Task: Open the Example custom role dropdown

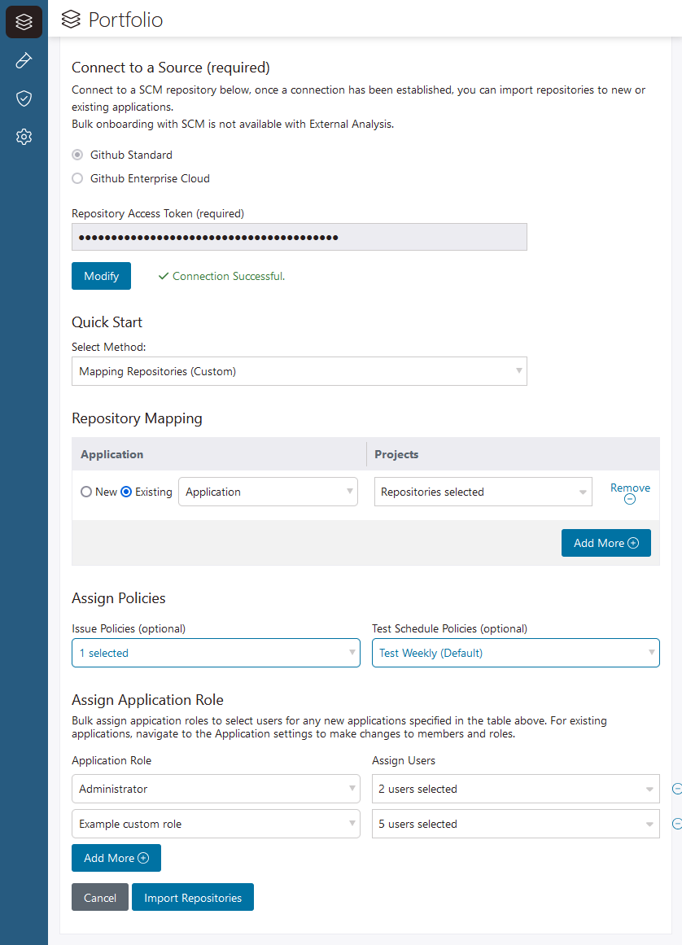Action: click(216, 824)
